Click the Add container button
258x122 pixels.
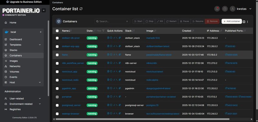(232, 21)
